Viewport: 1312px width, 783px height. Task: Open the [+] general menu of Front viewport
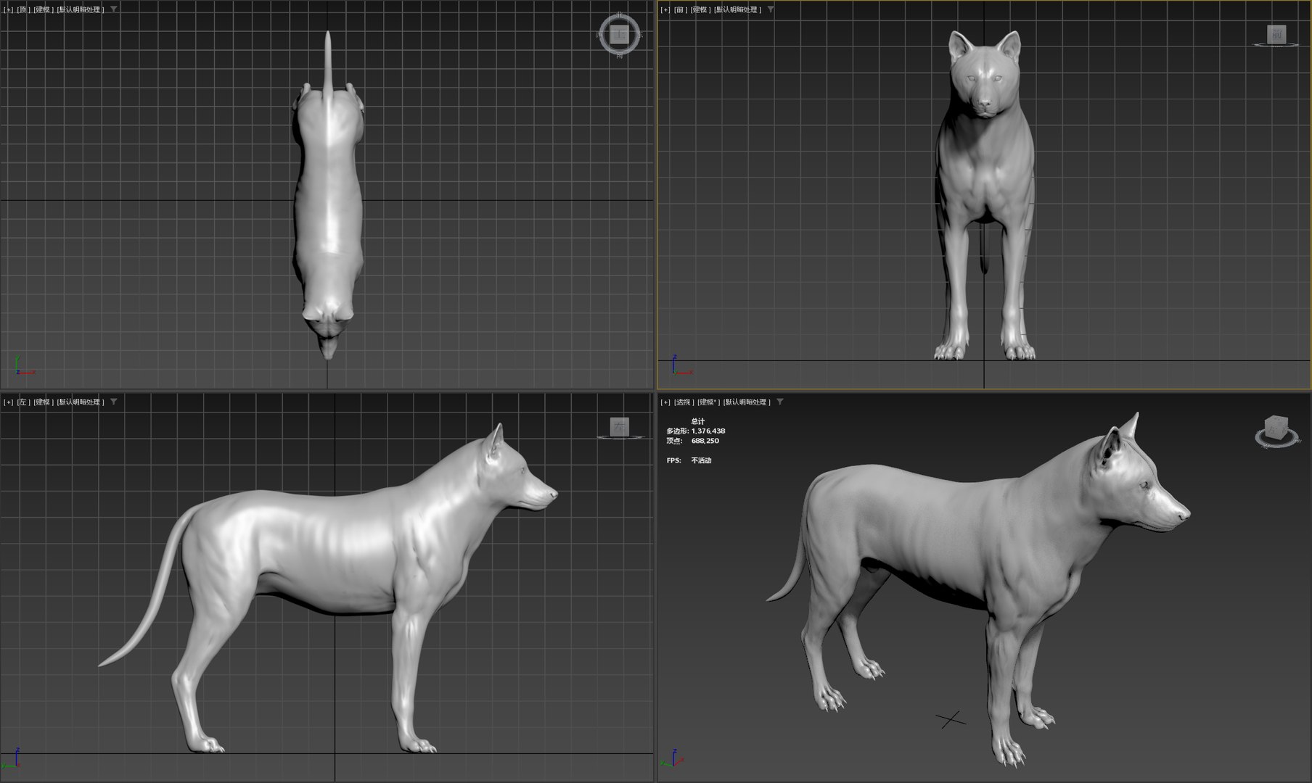[x=665, y=9]
